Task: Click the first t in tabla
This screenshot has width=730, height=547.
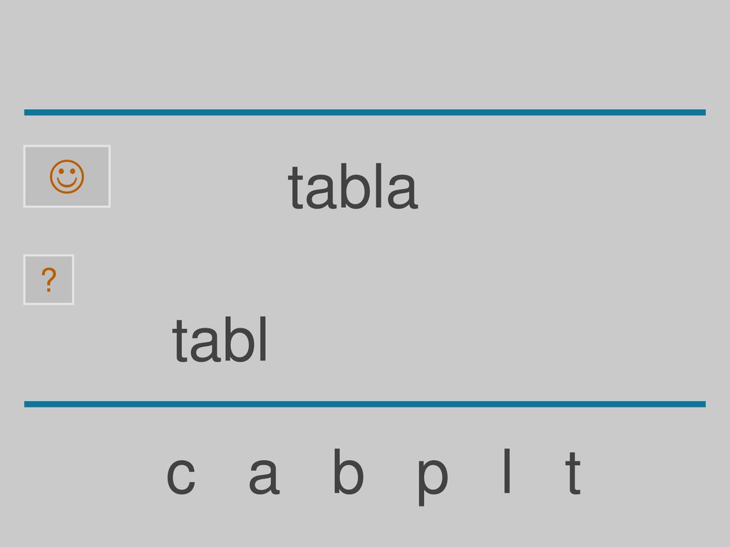Action: pos(295,187)
